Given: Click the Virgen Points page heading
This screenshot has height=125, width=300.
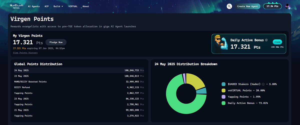Looking at the screenshot, I should (x=32, y=19).
